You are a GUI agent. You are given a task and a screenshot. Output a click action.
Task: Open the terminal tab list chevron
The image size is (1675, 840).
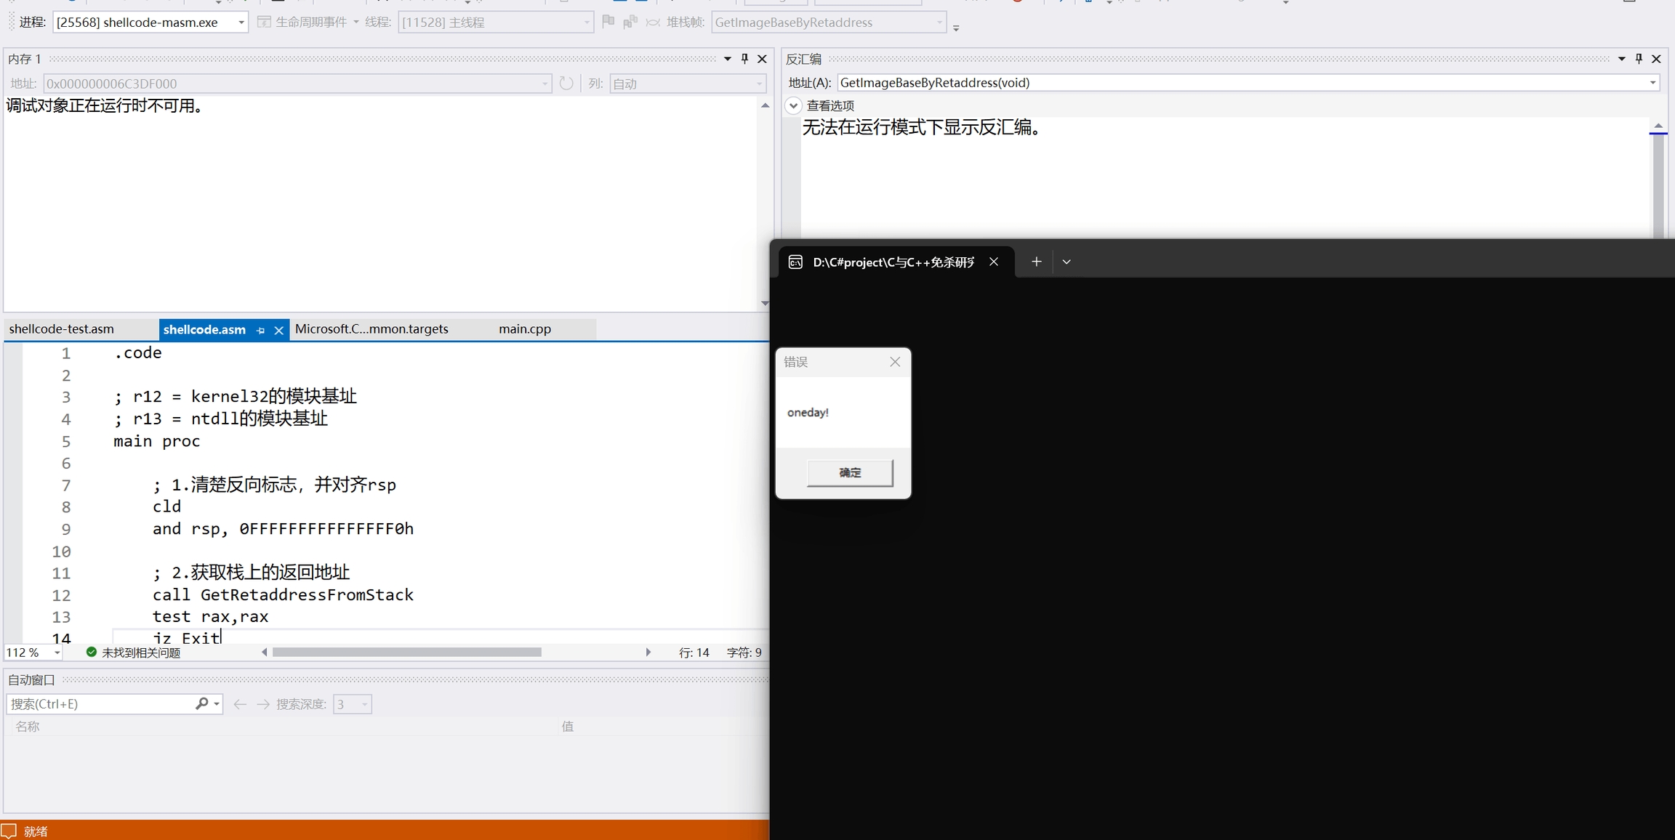[1067, 262]
